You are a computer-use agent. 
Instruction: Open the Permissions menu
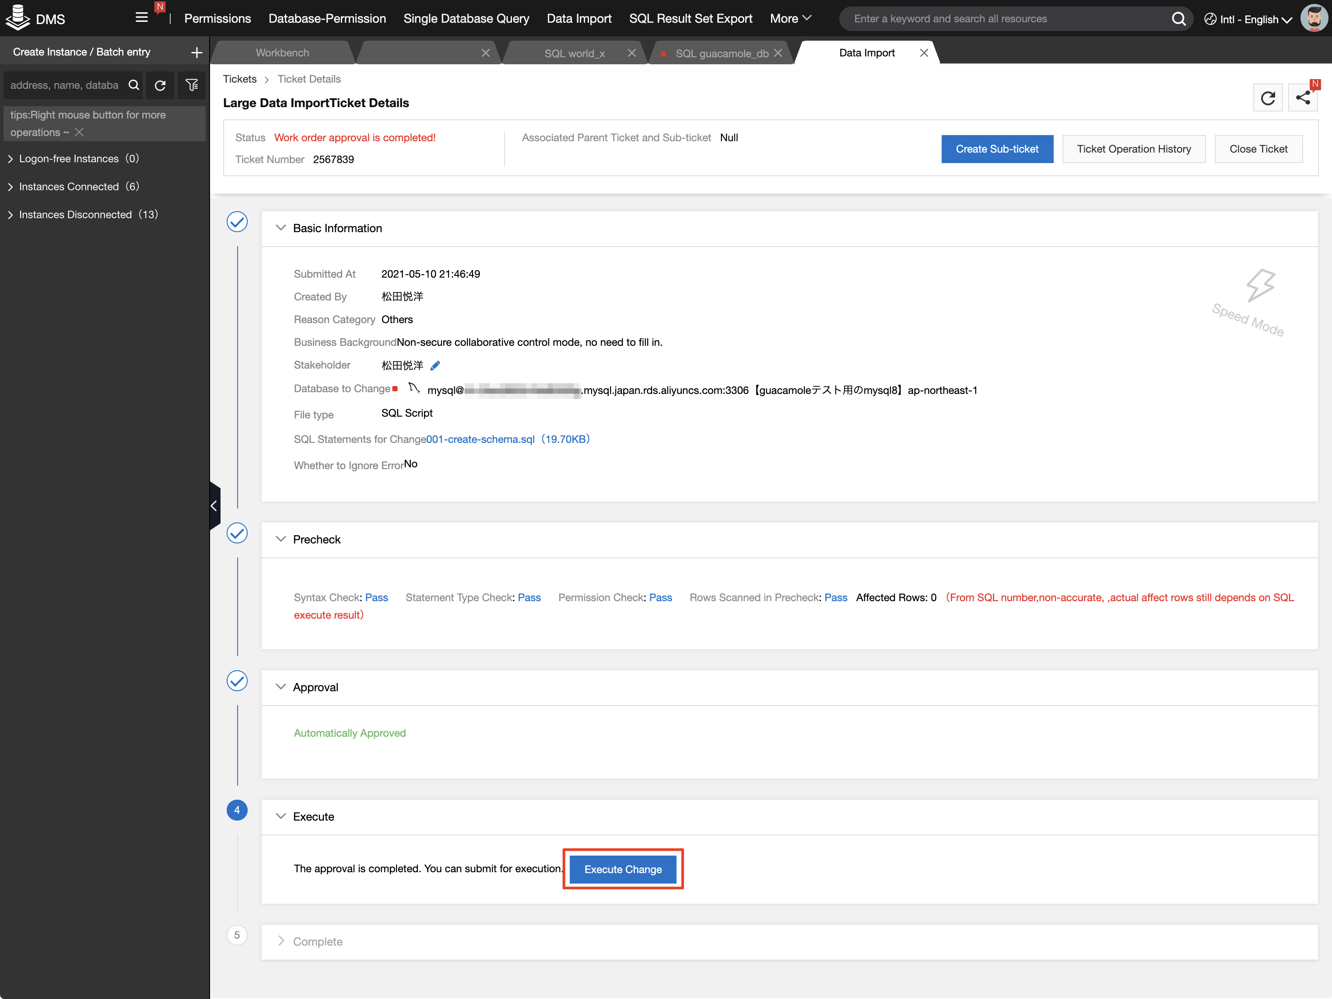click(x=217, y=19)
